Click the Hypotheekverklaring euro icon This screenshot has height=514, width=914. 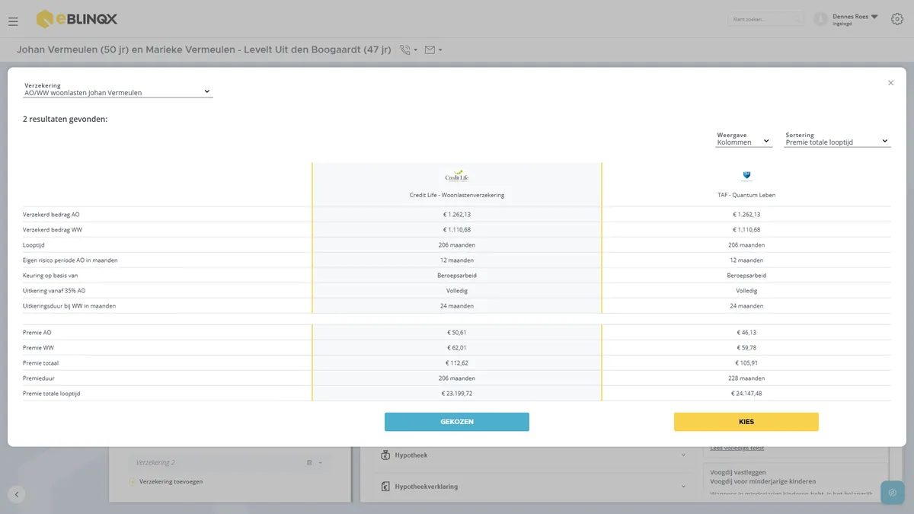click(386, 487)
